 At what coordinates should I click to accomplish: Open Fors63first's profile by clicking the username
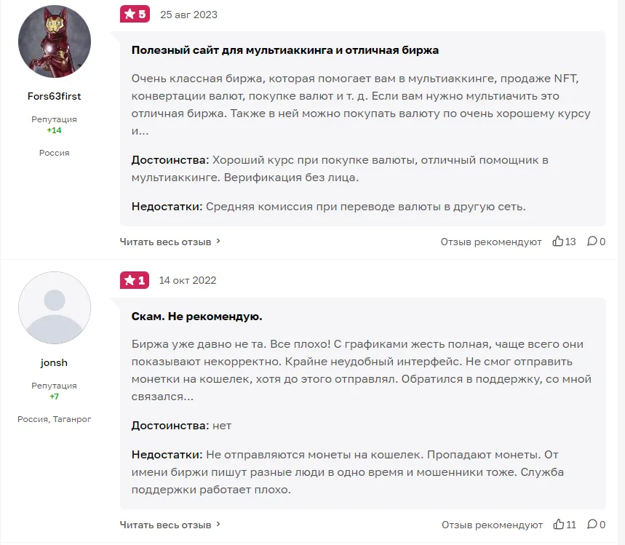tap(54, 95)
